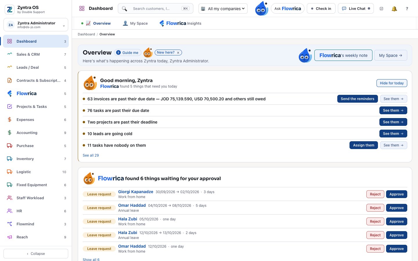Click Dashboard breadcrumb link
This screenshot has width=418, height=261.
pyautogui.click(x=86, y=34)
